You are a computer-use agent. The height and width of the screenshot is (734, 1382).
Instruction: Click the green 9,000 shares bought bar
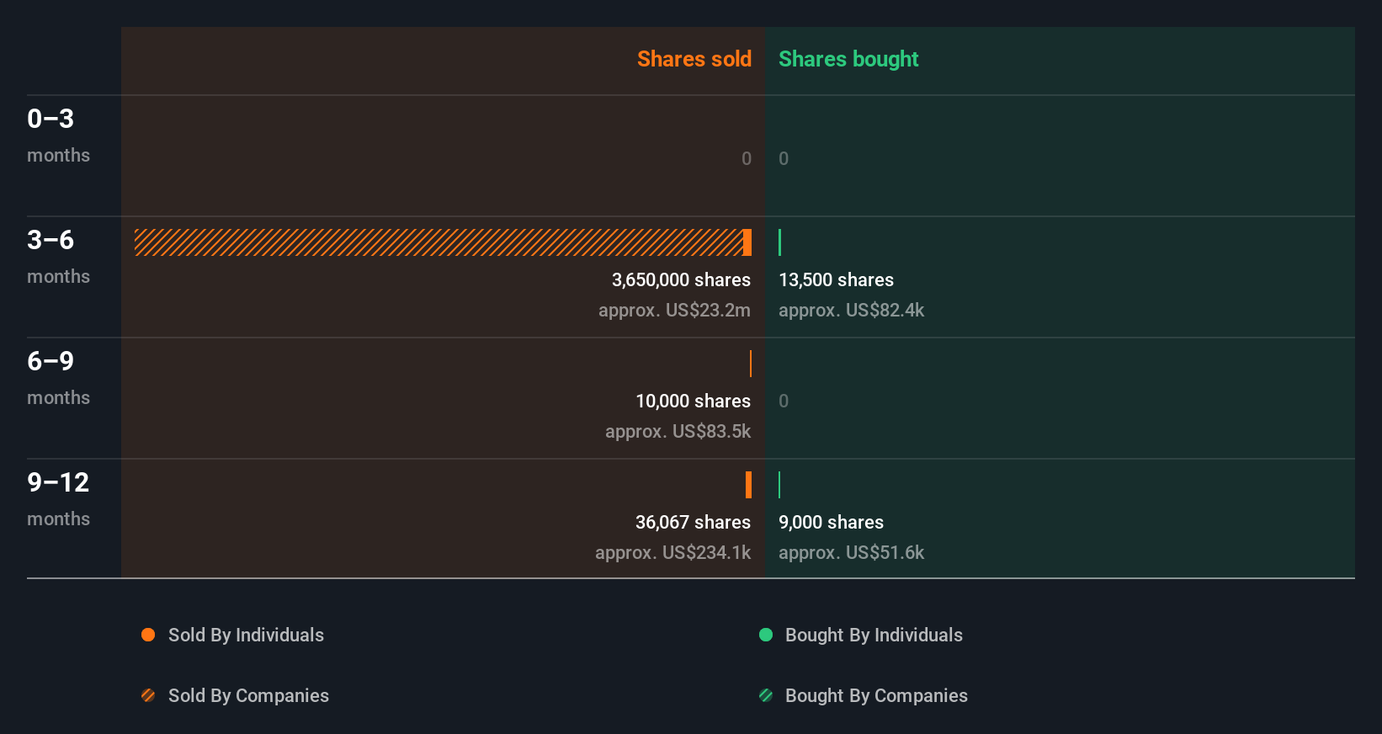[x=779, y=485]
